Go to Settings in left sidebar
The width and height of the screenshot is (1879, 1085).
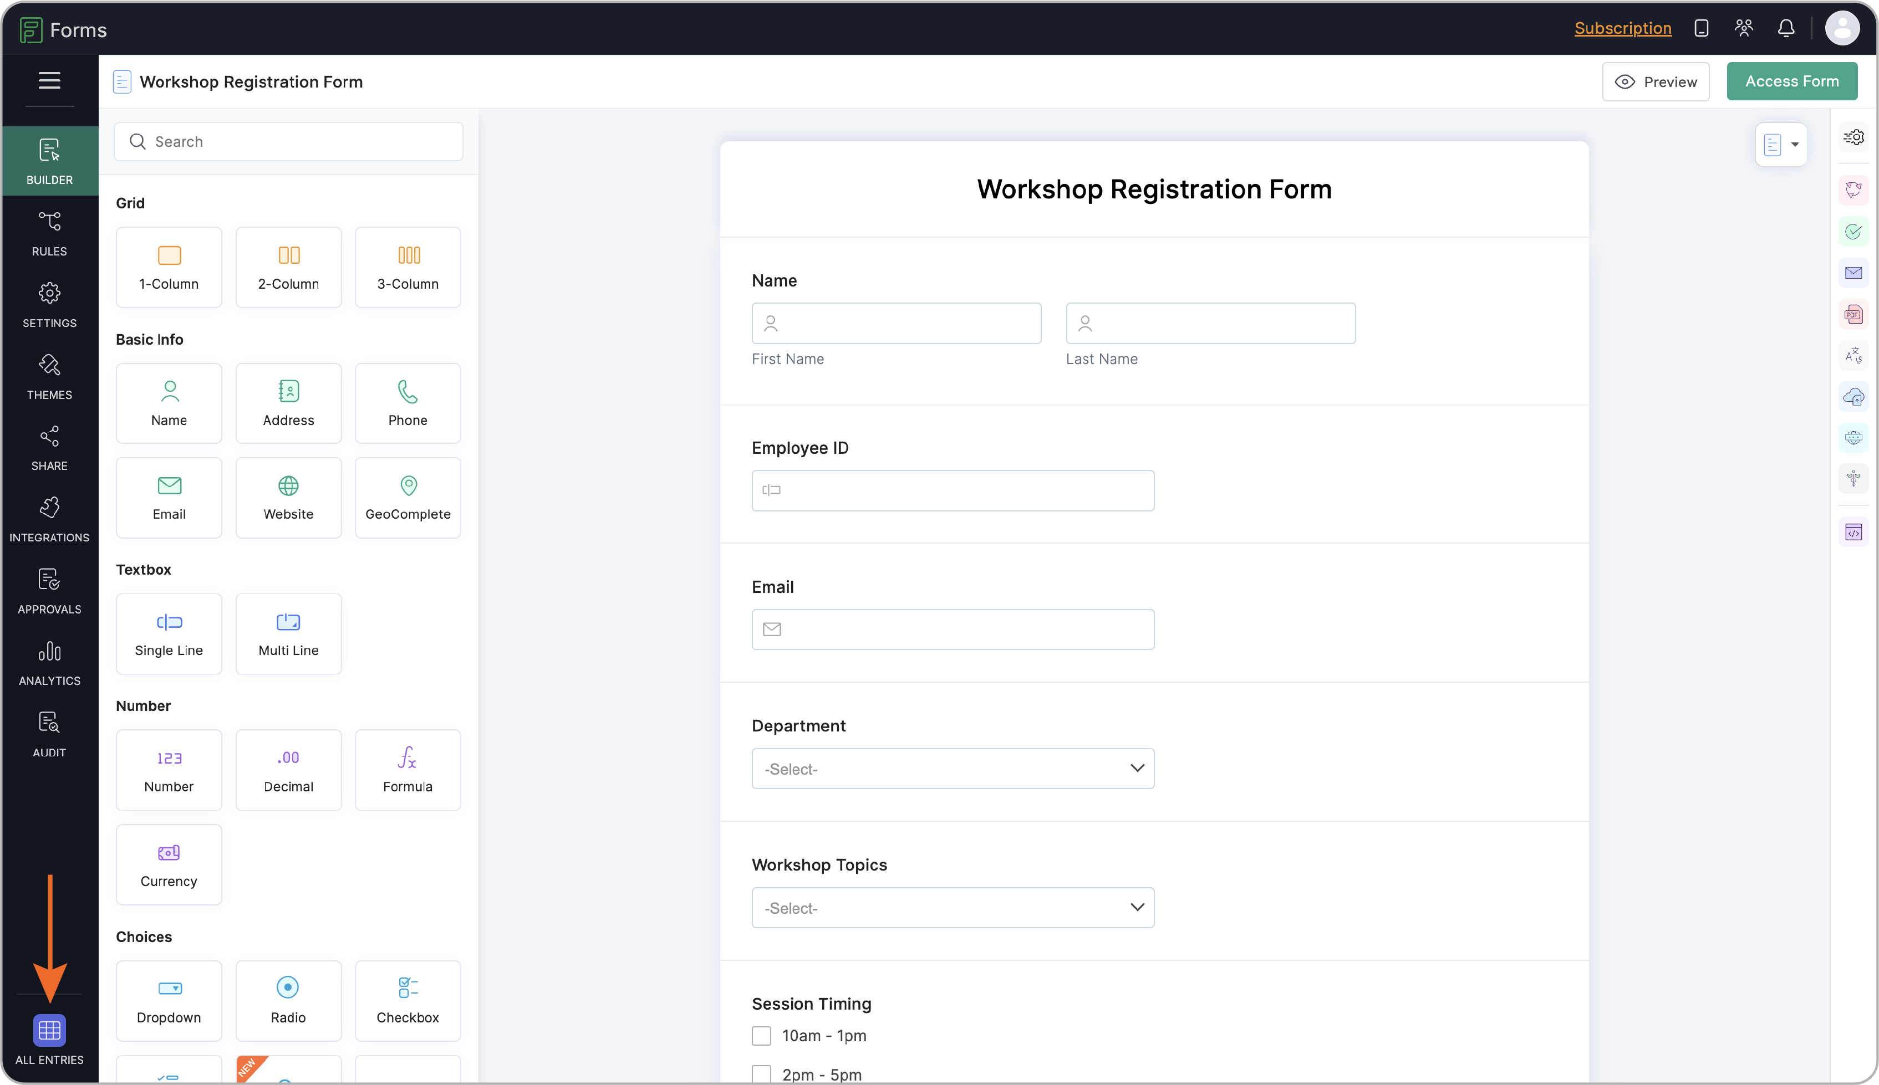pyautogui.click(x=49, y=305)
